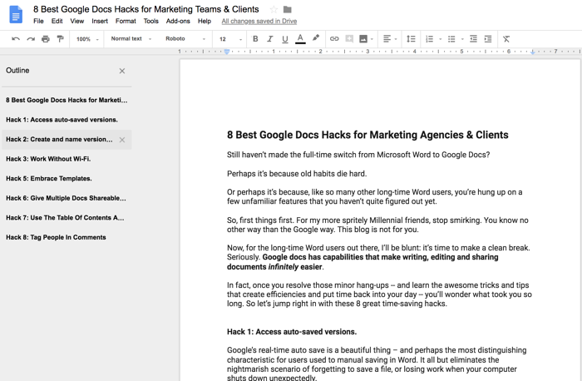Remove Hack 2 heading from the outline
582x381 pixels.
pos(121,140)
